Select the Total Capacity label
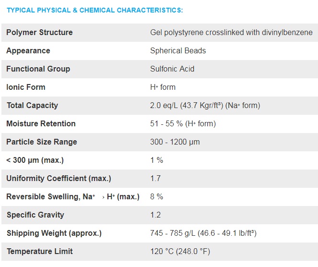 click(32, 105)
